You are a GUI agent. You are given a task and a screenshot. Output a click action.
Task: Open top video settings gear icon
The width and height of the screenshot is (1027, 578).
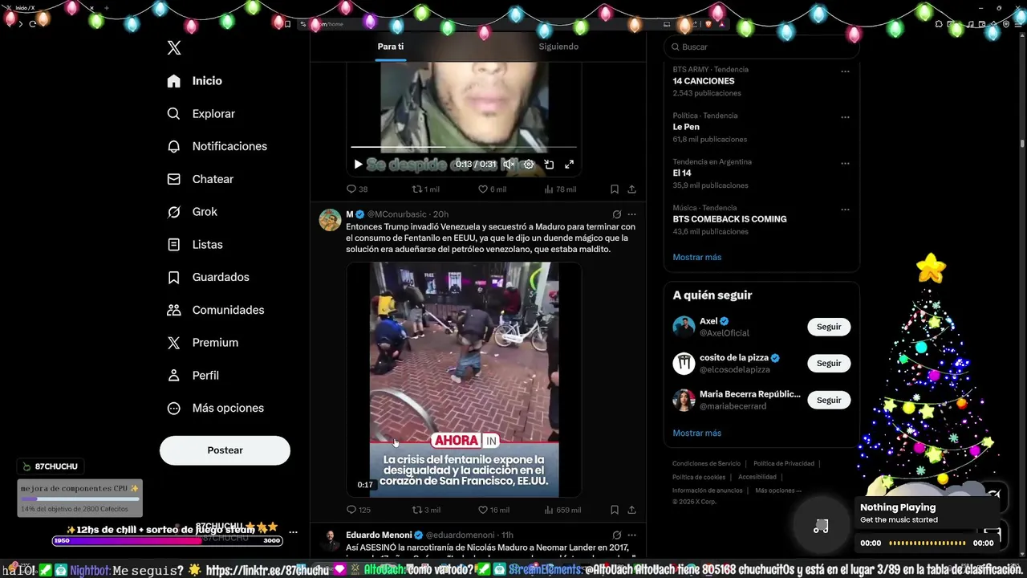529,164
